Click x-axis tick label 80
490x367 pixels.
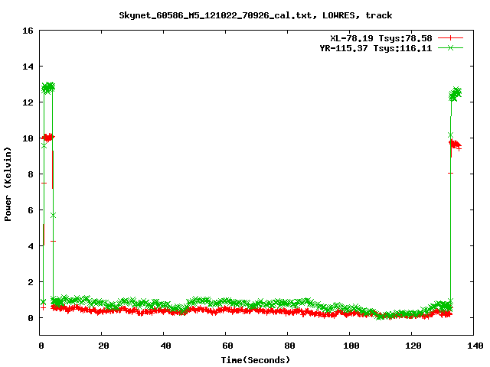[x=289, y=346]
